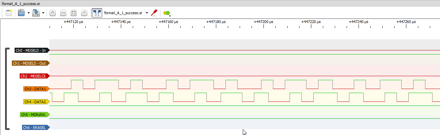Click the red probe channels icon
Image resolution: width=440 pixels, height=135 pixels.
[154, 13]
